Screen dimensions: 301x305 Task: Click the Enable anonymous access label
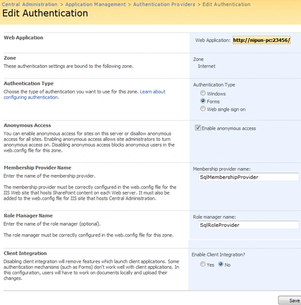229,128
